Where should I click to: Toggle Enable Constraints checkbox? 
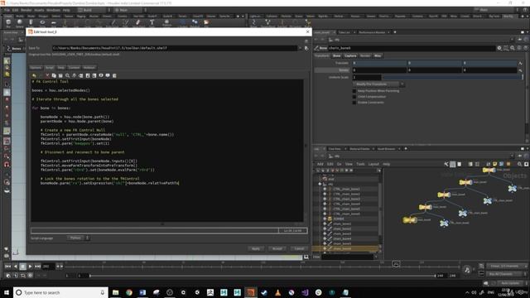click(x=354, y=103)
